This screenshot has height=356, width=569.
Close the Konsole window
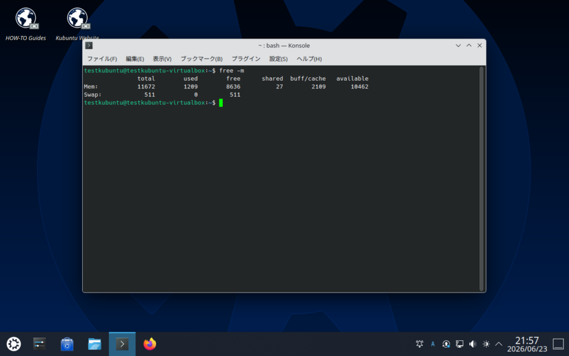pyautogui.click(x=480, y=46)
